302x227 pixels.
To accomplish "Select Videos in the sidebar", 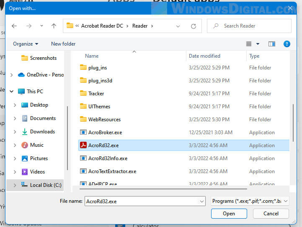I will coord(33,172).
